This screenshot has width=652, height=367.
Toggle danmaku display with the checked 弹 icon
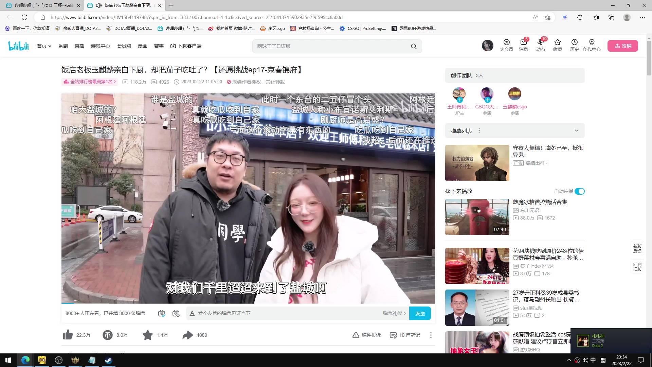pyautogui.click(x=162, y=313)
